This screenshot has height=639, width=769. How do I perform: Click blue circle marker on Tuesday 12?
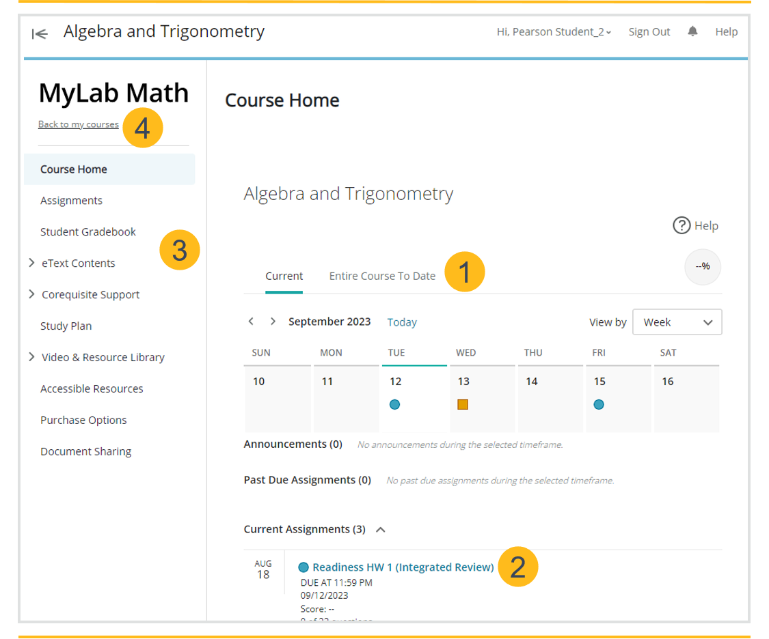395,404
